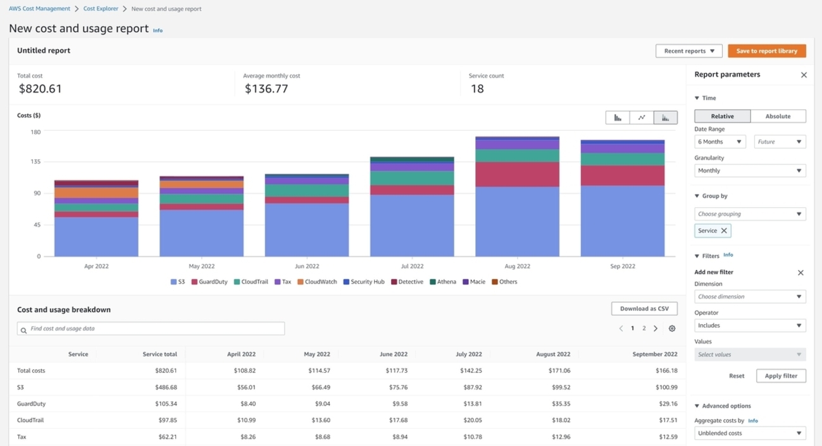This screenshot has height=446, width=822.
Task: Click the Find cost and usage data field
Action: coord(151,329)
